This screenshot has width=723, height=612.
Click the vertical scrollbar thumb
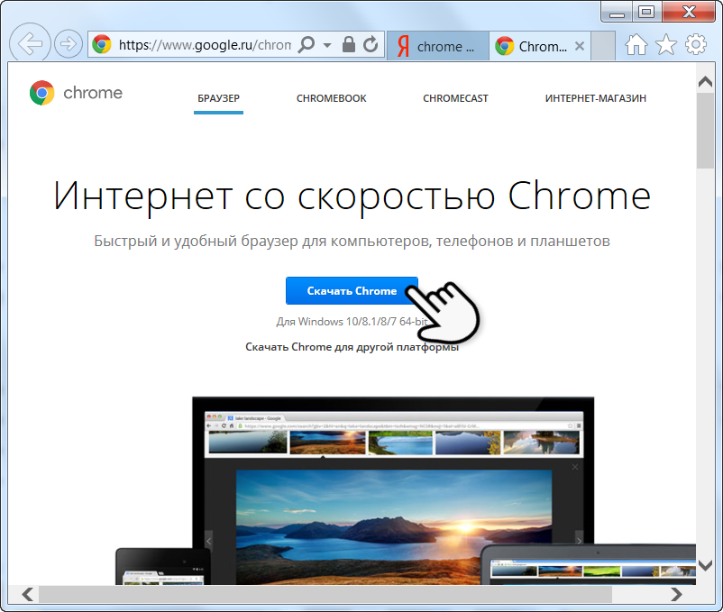(x=705, y=131)
